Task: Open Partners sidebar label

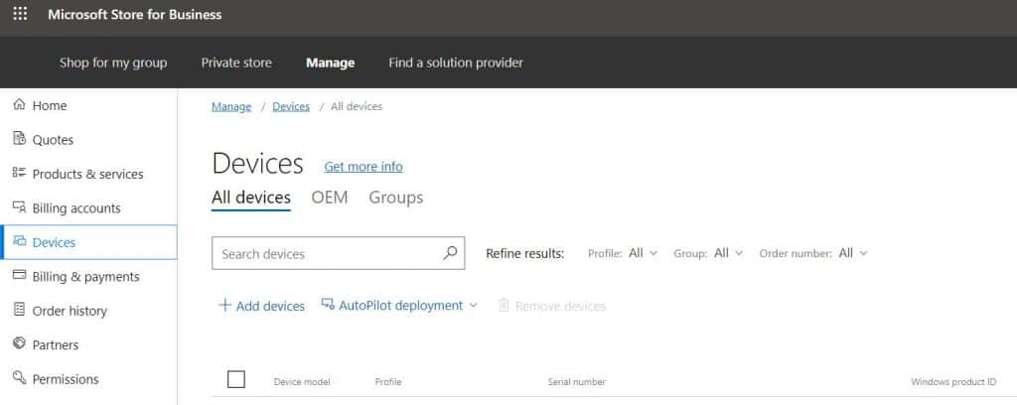Action: pos(56,344)
